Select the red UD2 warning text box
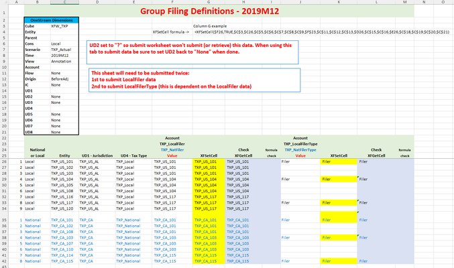 [192, 52]
